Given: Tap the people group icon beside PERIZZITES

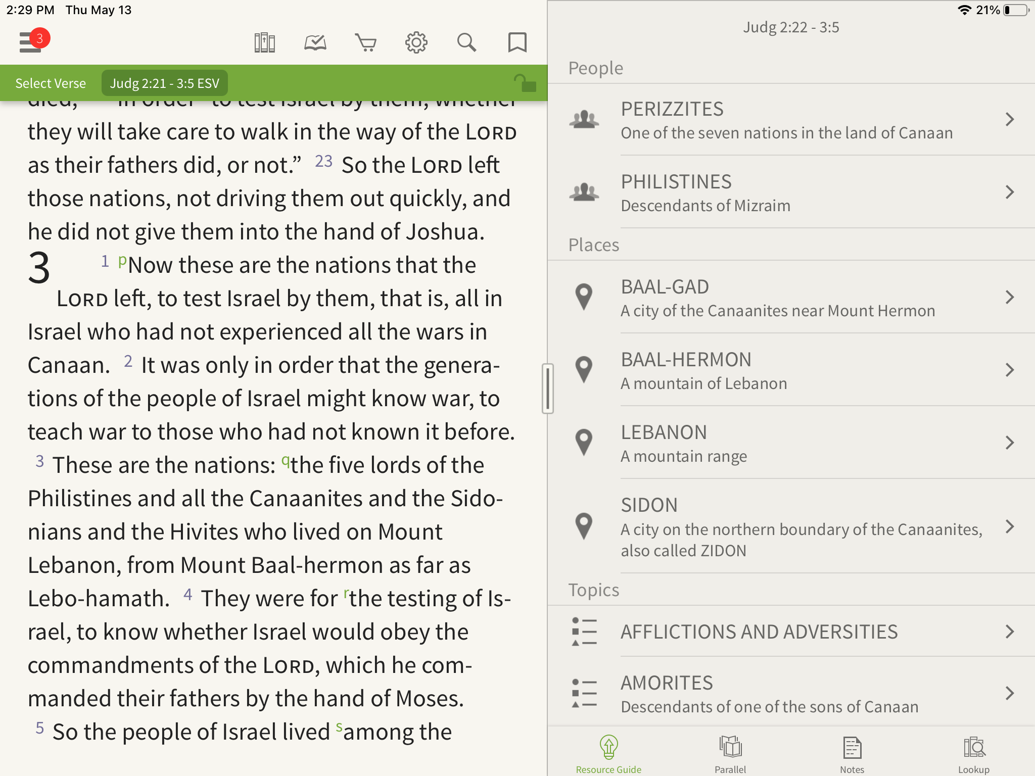Looking at the screenshot, I should [584, 120].
